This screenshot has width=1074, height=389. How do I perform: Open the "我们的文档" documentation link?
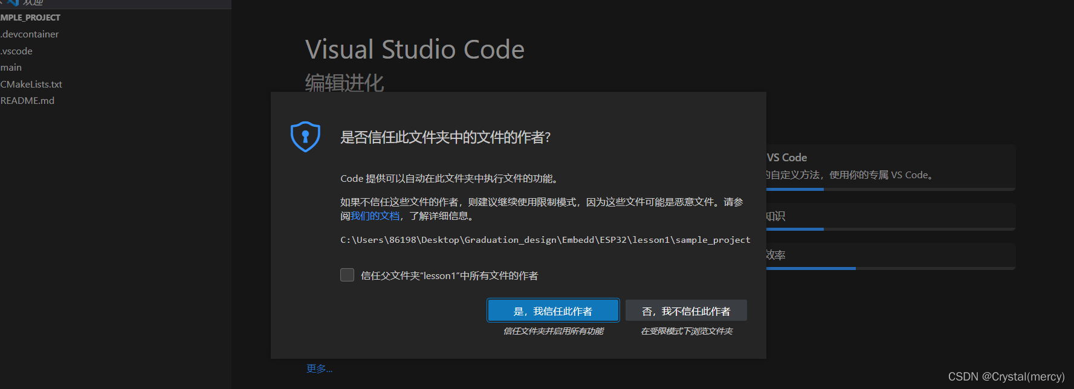pyautogui.click(x=375, y=216)
